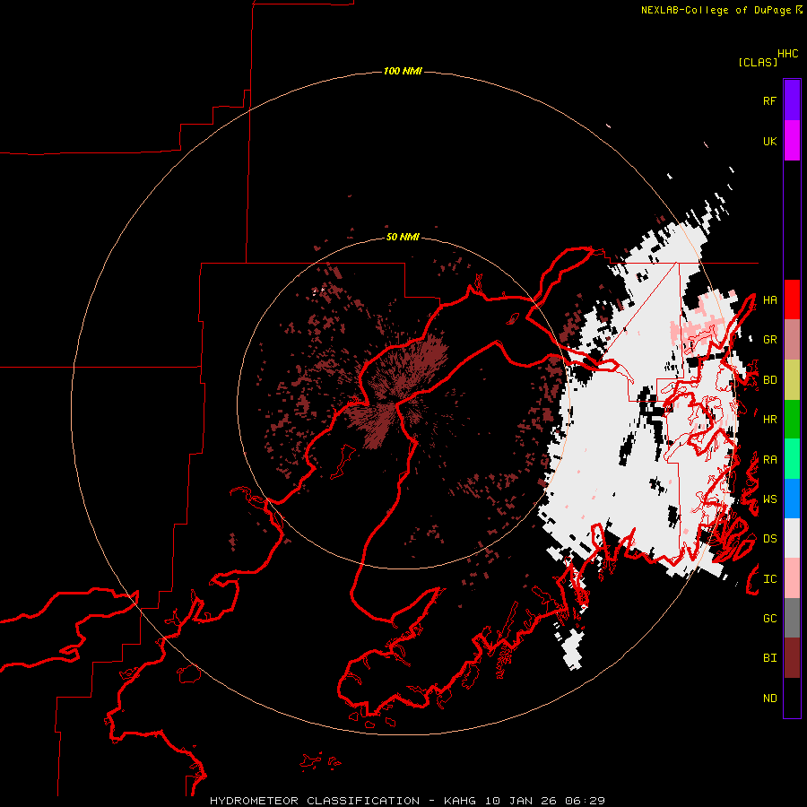Click the UK legend label
Screen dimensions: 807x807
(x=769, y=141)
